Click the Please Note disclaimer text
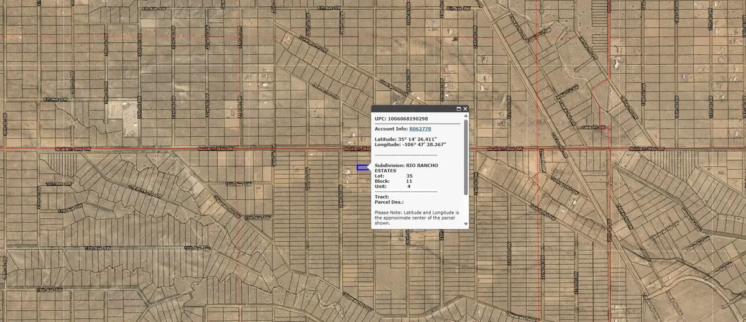This screenshot has height=322, width=746. [417, 218]
